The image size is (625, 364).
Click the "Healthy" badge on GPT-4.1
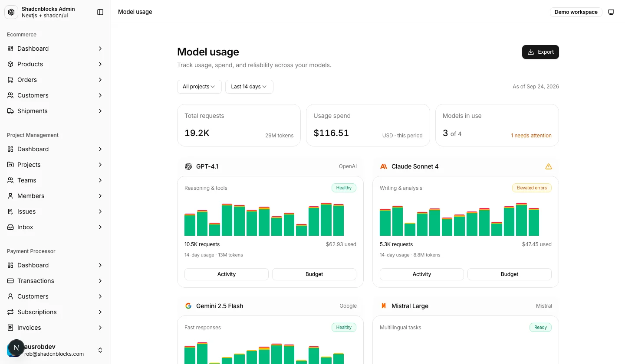pyautogui.click(x=344, y=188)
